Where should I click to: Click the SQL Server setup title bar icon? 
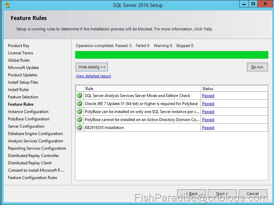7,5
